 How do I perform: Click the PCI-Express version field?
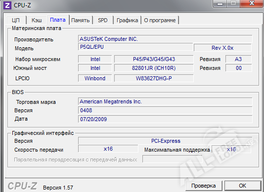coord(165,141)
